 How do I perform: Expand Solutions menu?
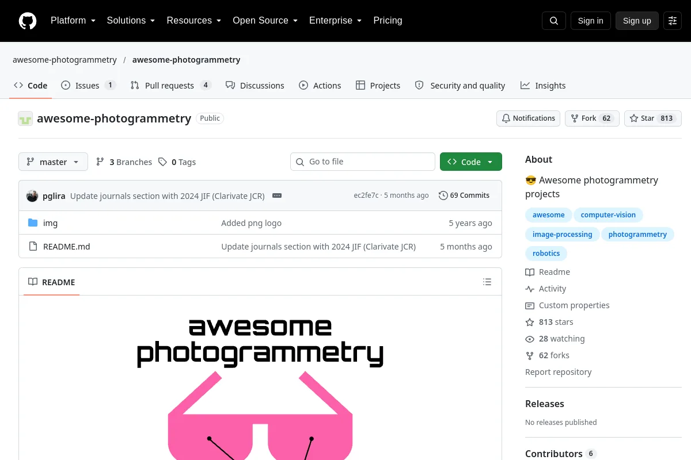(x=131, y=21)
